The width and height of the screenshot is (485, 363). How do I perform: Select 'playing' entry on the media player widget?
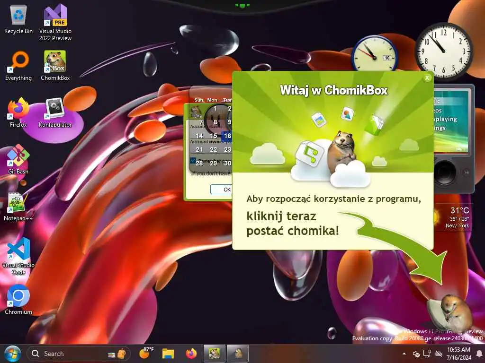[445, 119]
